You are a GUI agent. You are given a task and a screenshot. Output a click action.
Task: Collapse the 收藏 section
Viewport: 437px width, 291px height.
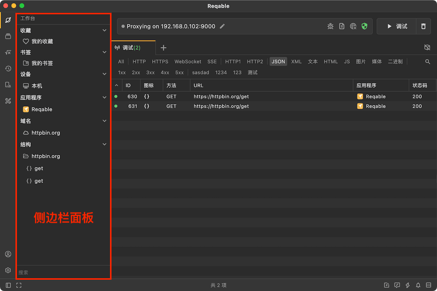[x=104, y=30]
